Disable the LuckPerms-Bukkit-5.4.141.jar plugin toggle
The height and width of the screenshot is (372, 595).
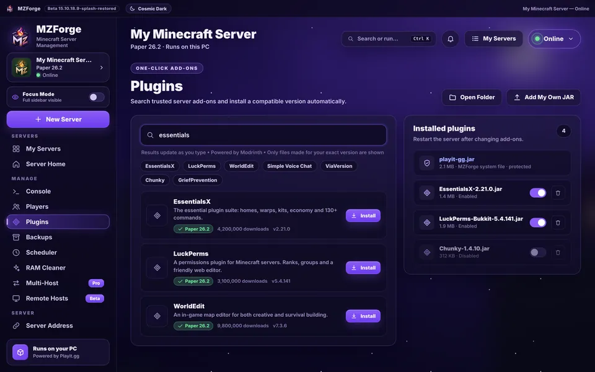tap(538, 223)
